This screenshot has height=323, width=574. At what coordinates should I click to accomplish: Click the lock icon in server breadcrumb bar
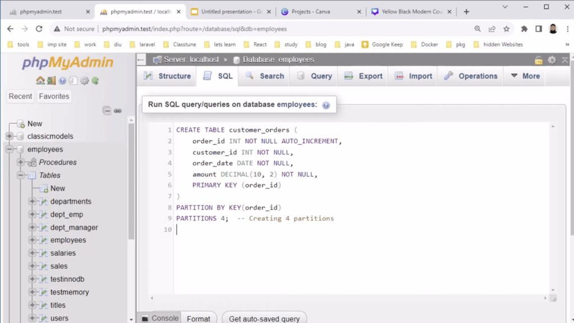pos(539,60)
